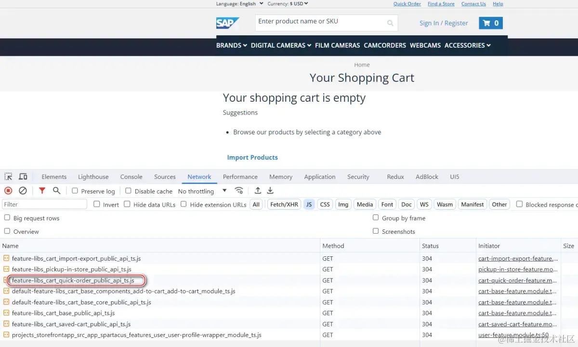Filter requests by CSS type
The image size is (578, 347).
pos(325,204)
